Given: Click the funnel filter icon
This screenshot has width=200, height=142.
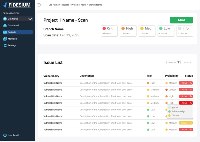Looking at the screenshot, I should [178, 62].
